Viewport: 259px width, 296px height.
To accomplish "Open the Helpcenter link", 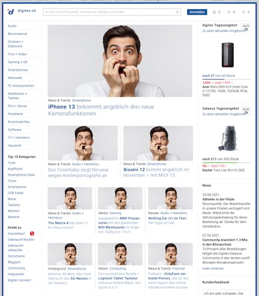I will coord(16,274).
